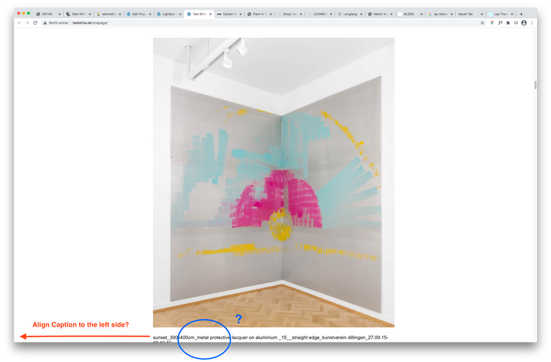This screenshot has width=551, height=362.
Task: Switch to the Lightbox tab
Action: [x=168, y=14]
